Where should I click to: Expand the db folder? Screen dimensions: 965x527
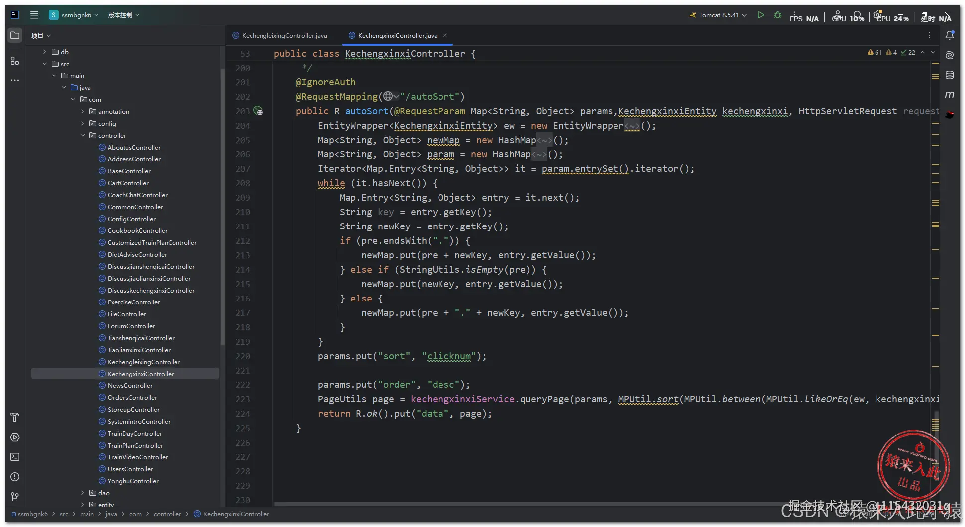pyautogui.click(x=44, y=52)
